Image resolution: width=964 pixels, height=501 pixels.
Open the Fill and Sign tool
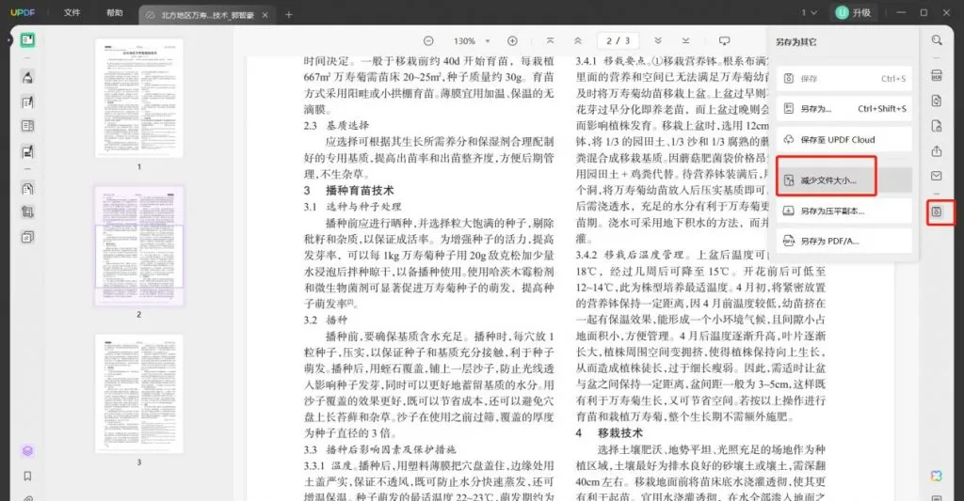pos(27,151)
